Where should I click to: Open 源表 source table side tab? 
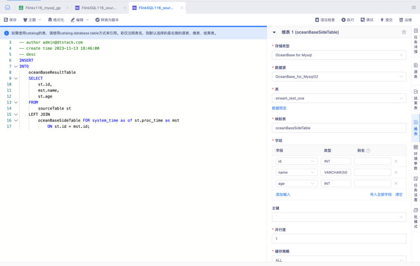pos(415,71)
